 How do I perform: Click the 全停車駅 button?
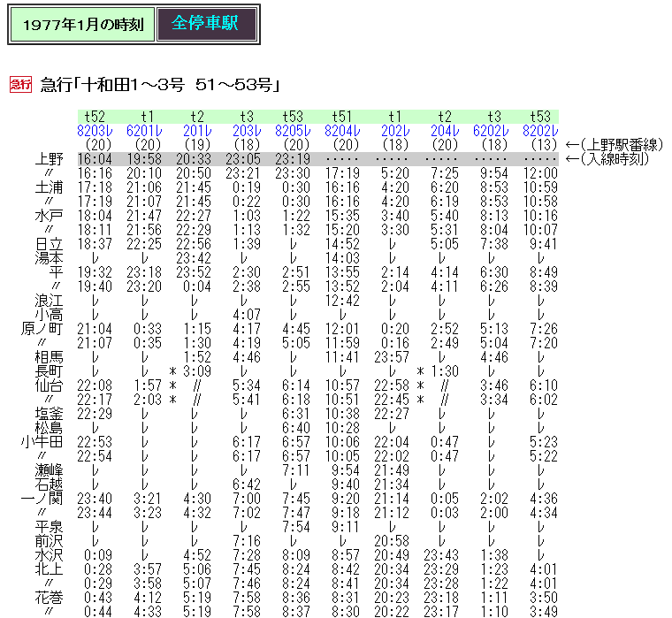click(x=207, y=24)
